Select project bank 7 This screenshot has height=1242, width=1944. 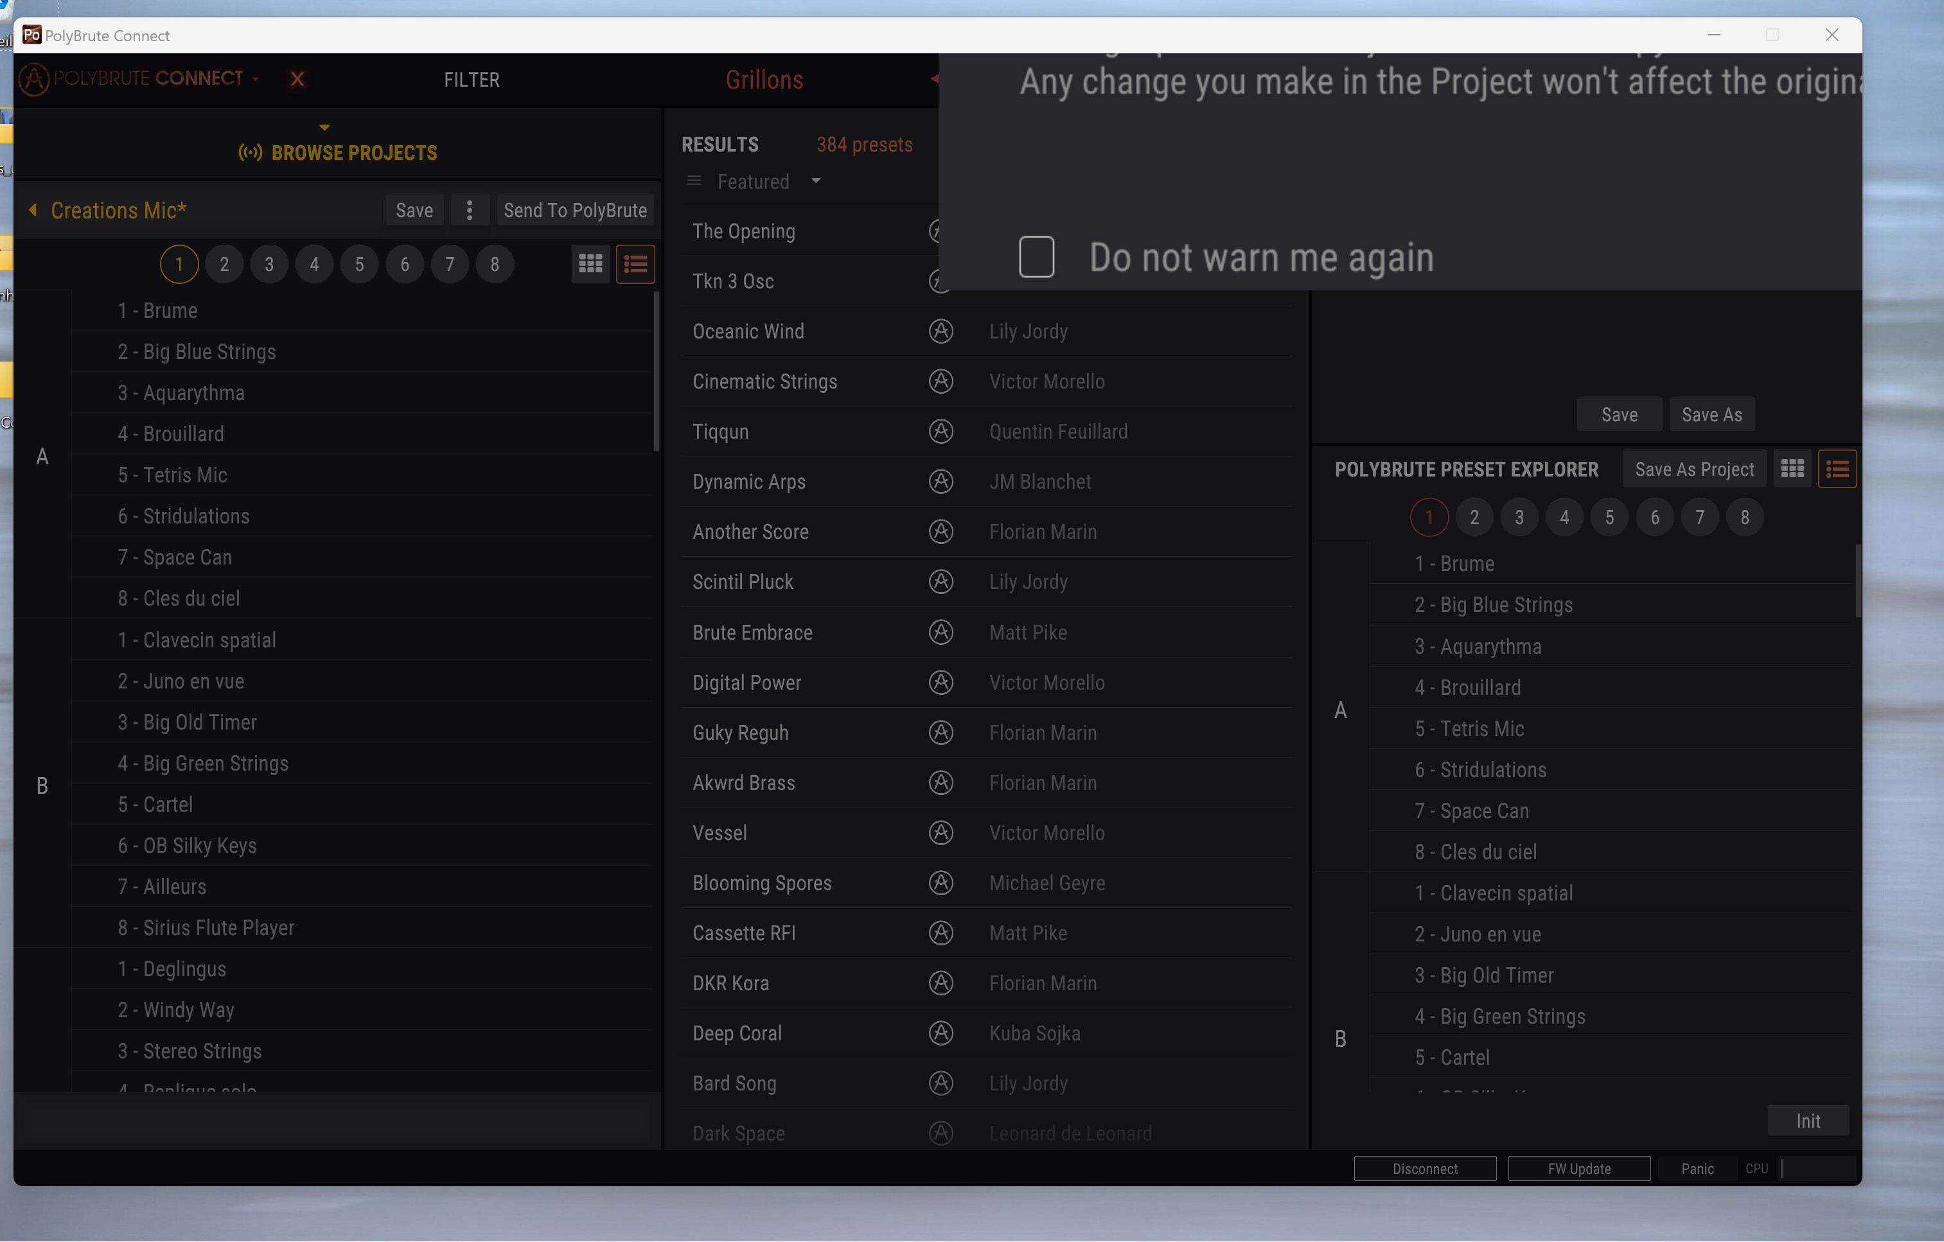point(450,265)
